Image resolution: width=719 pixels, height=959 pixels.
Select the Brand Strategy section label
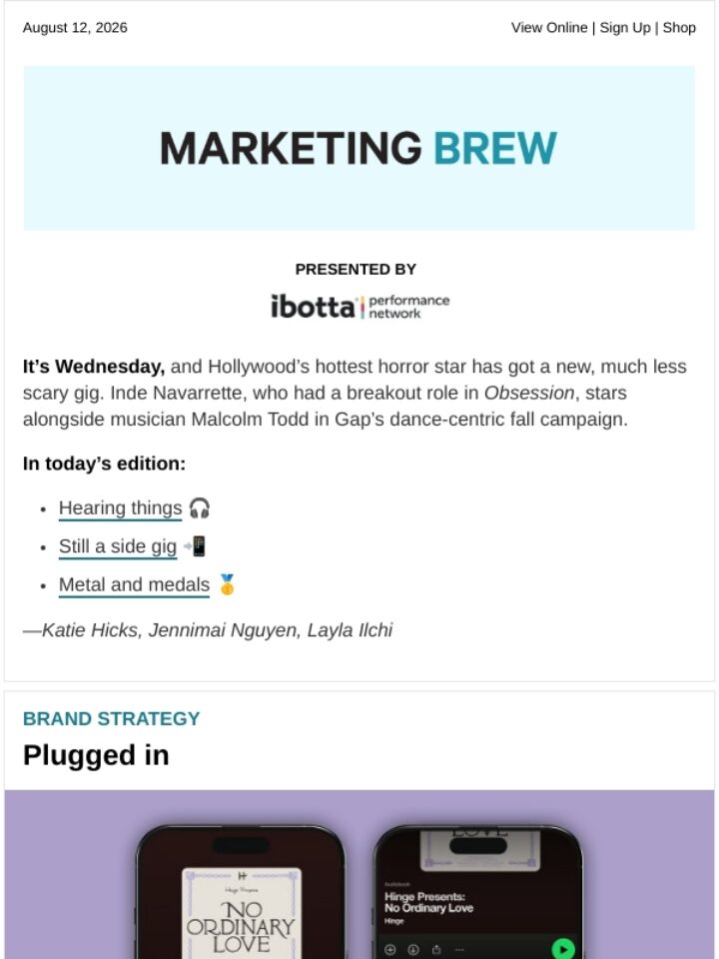pos(111,718)
